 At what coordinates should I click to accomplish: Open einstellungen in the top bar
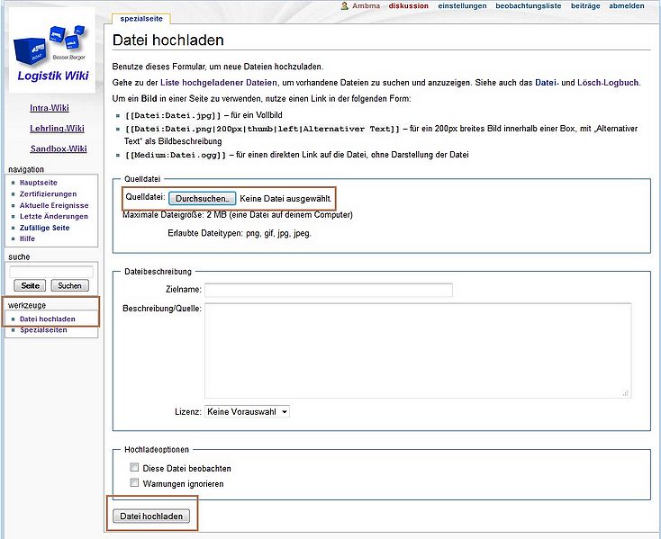pyautogui.click(x=462, y=6)
